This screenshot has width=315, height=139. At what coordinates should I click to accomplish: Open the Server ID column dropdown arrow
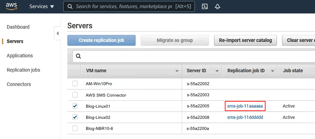pos(217,71)
